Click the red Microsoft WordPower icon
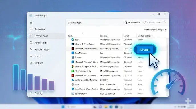This screenshot has height=109, width=196. 73,49
